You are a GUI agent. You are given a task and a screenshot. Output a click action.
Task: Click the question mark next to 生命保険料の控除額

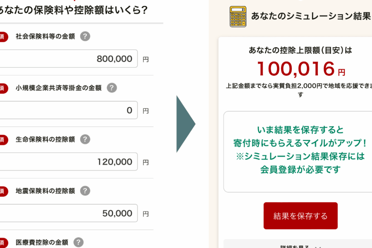pos(85,139)
